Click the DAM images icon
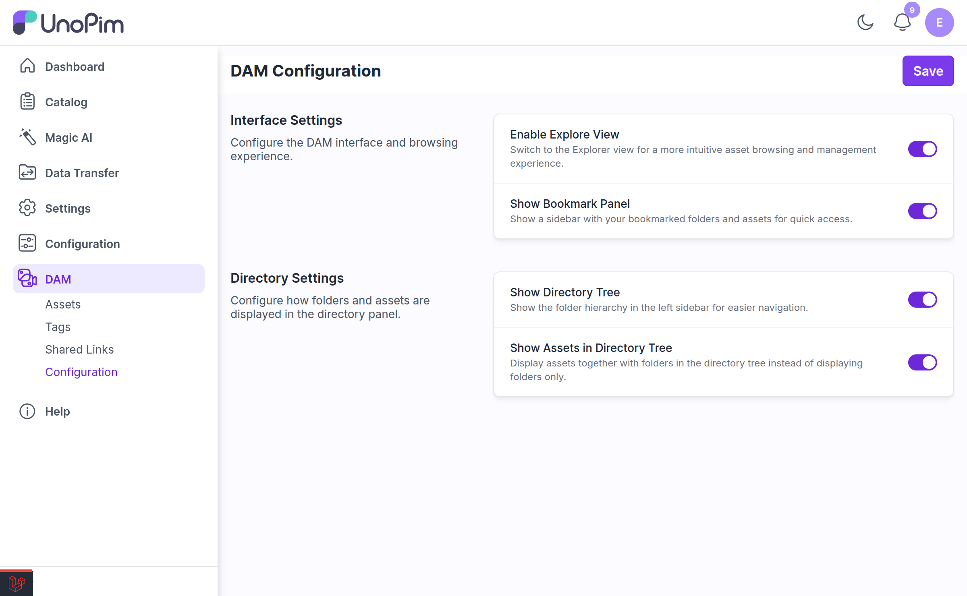Screen dimensions: 967x596 (27, 278)
